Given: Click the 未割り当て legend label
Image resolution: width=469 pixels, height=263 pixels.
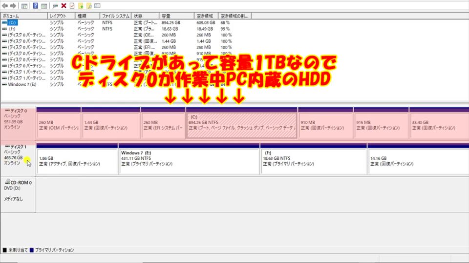Looking at the screenshot, I should tap(18, 250).
